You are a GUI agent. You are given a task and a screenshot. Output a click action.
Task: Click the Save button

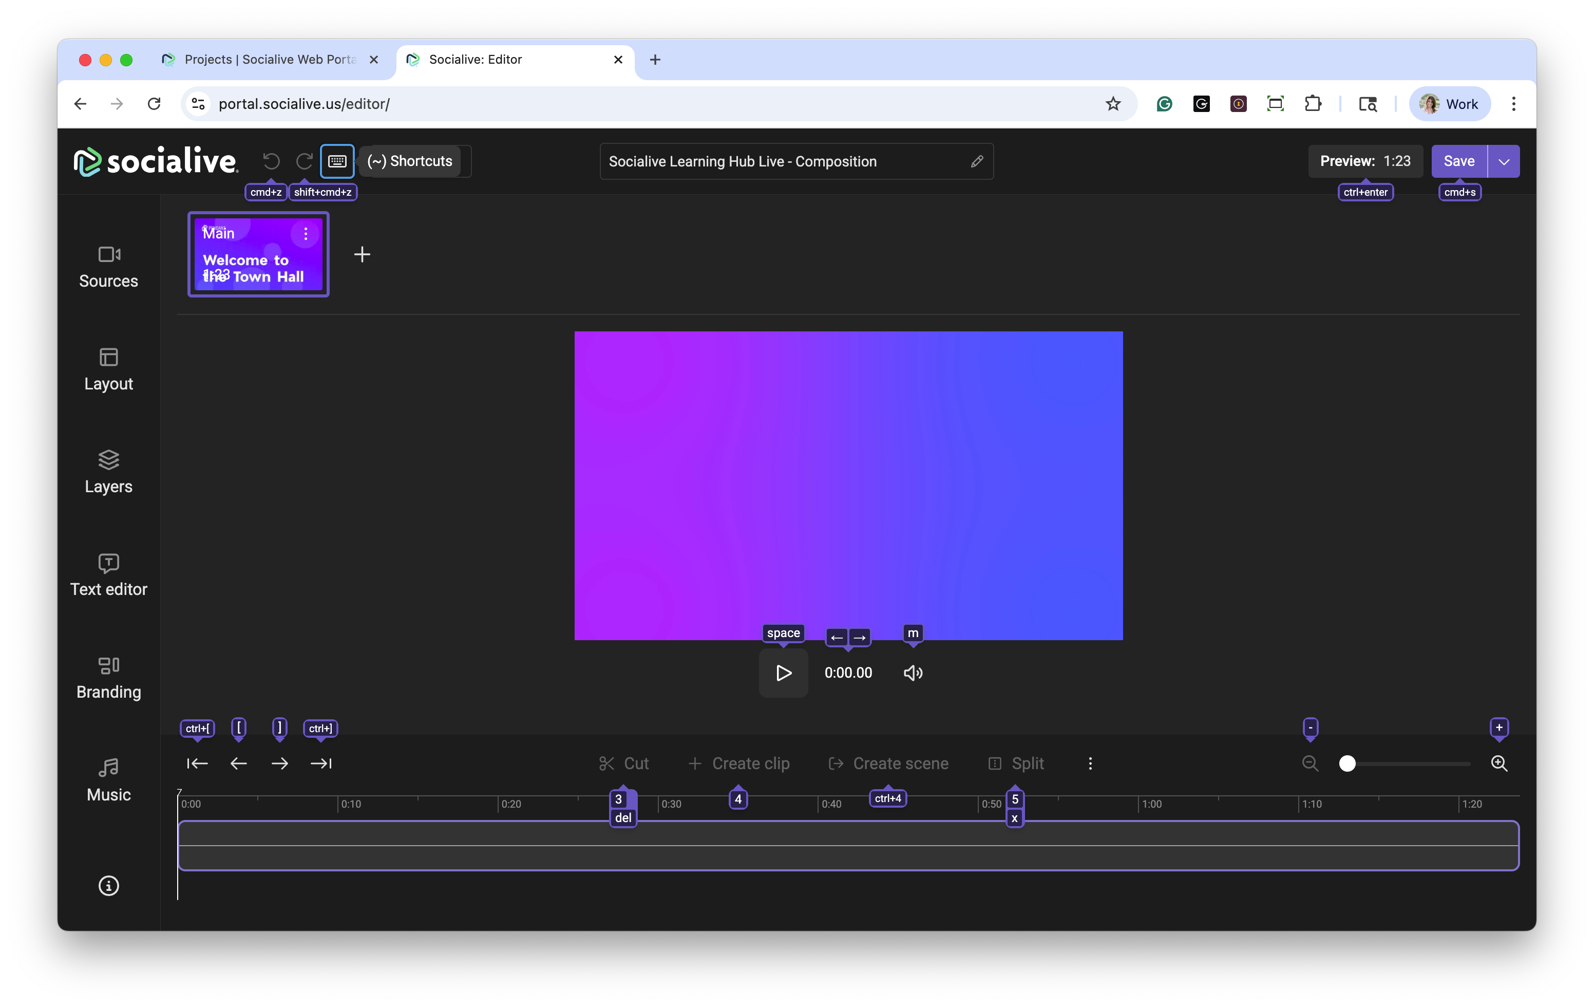click(x=1458, y=161)
